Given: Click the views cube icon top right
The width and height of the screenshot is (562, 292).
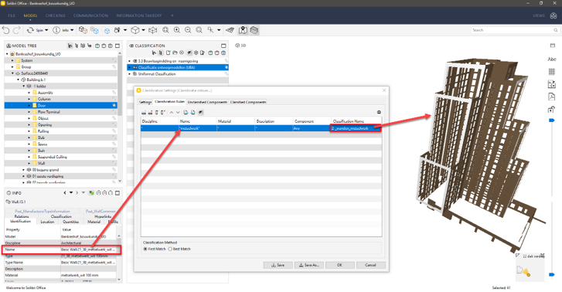Looking at the screenshot, I should click(553, 15).
